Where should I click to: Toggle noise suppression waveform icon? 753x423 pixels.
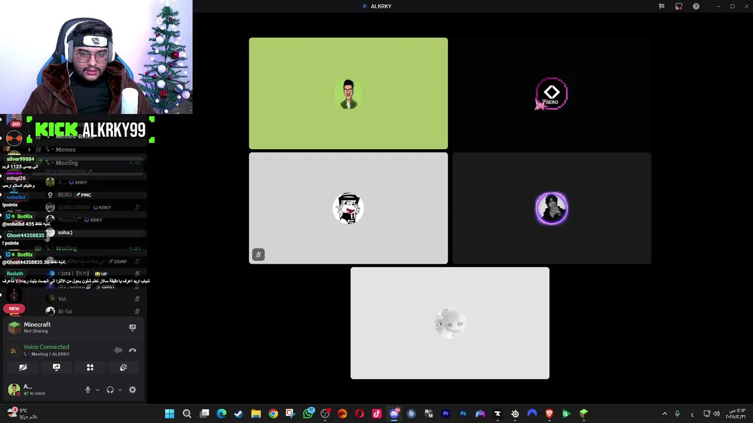tap(118, 350)
